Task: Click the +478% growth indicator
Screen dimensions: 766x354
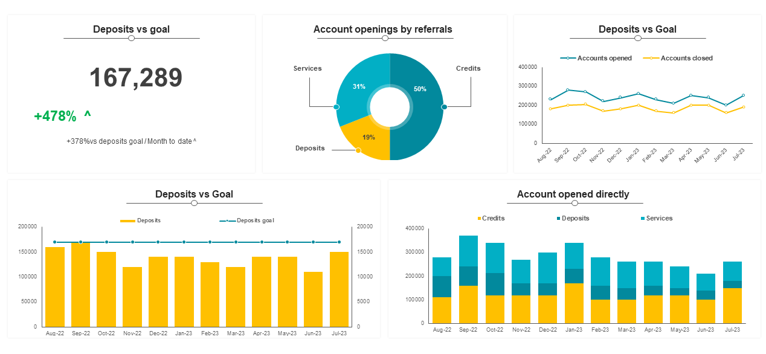Action: [x=54, y=115]
